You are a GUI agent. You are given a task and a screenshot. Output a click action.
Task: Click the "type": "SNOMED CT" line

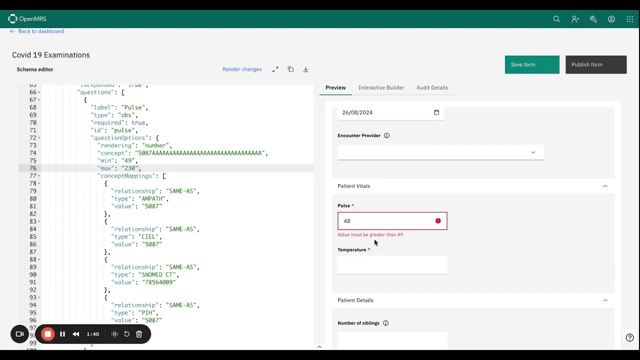coord(145,274)
